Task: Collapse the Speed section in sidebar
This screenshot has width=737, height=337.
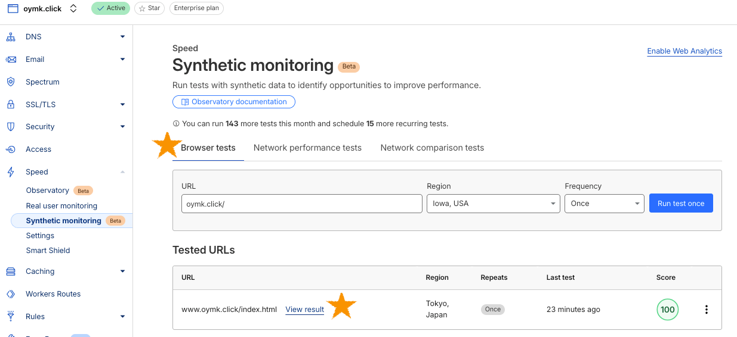Action: tap(122, 172)
